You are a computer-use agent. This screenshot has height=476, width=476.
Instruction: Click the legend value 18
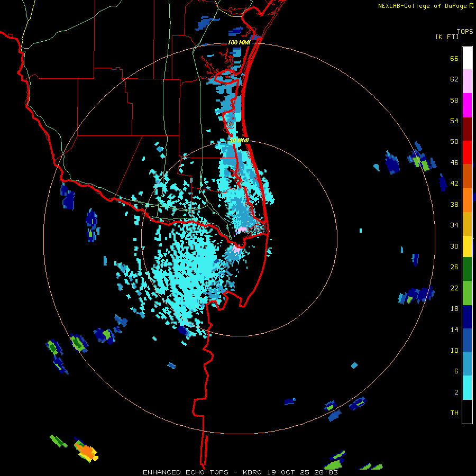(x=454, y=309)
